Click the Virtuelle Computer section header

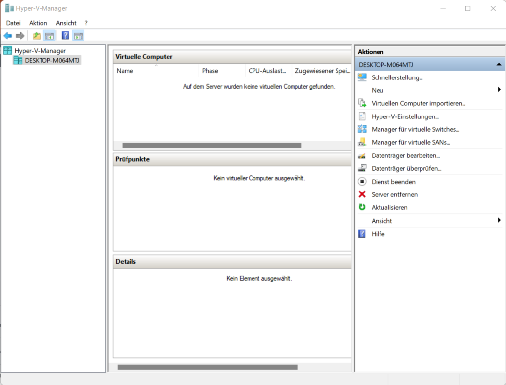click(x=232, y=57)
